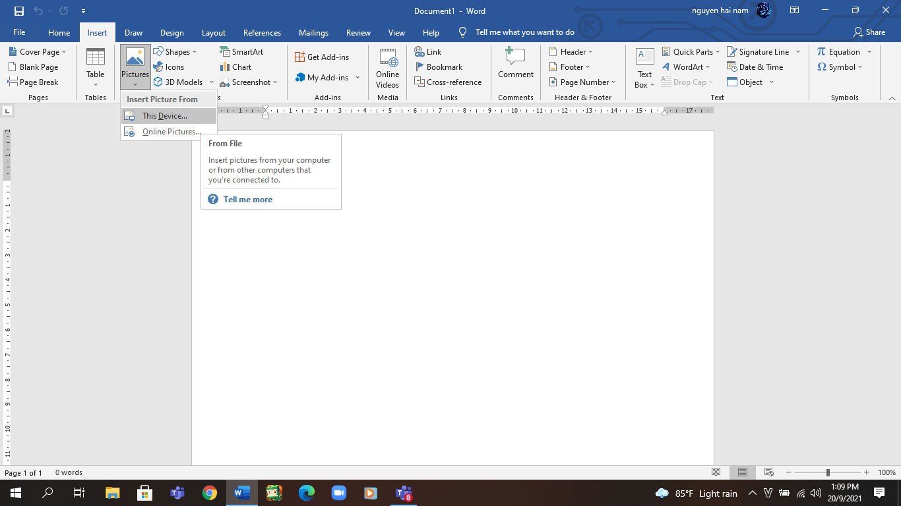Insert Icons from the ribbon
Screen dimensions: 901x506
coord(169,67)
